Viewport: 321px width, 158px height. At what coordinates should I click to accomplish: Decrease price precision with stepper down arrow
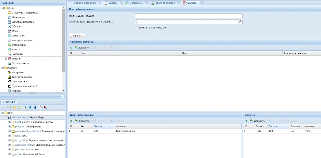point(240,23)
